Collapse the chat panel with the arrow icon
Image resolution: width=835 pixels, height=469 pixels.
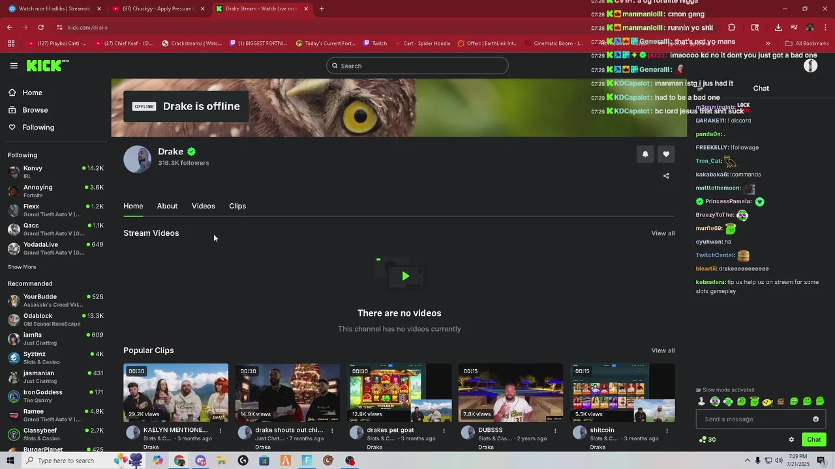tap(700, 88)
